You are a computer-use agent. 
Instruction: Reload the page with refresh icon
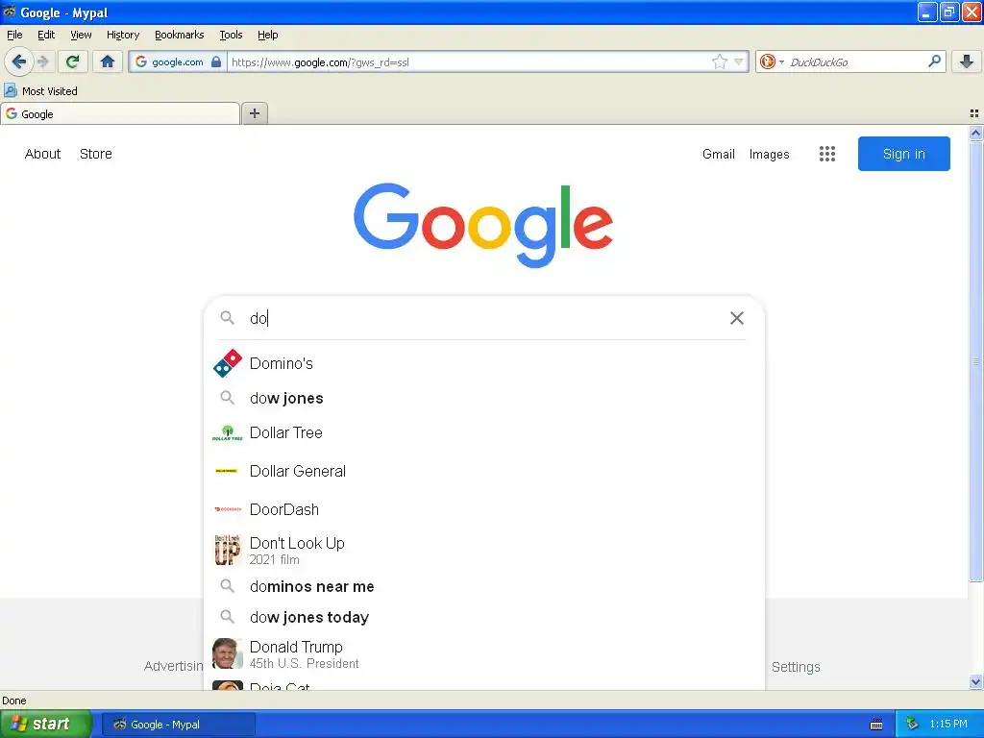73,61
